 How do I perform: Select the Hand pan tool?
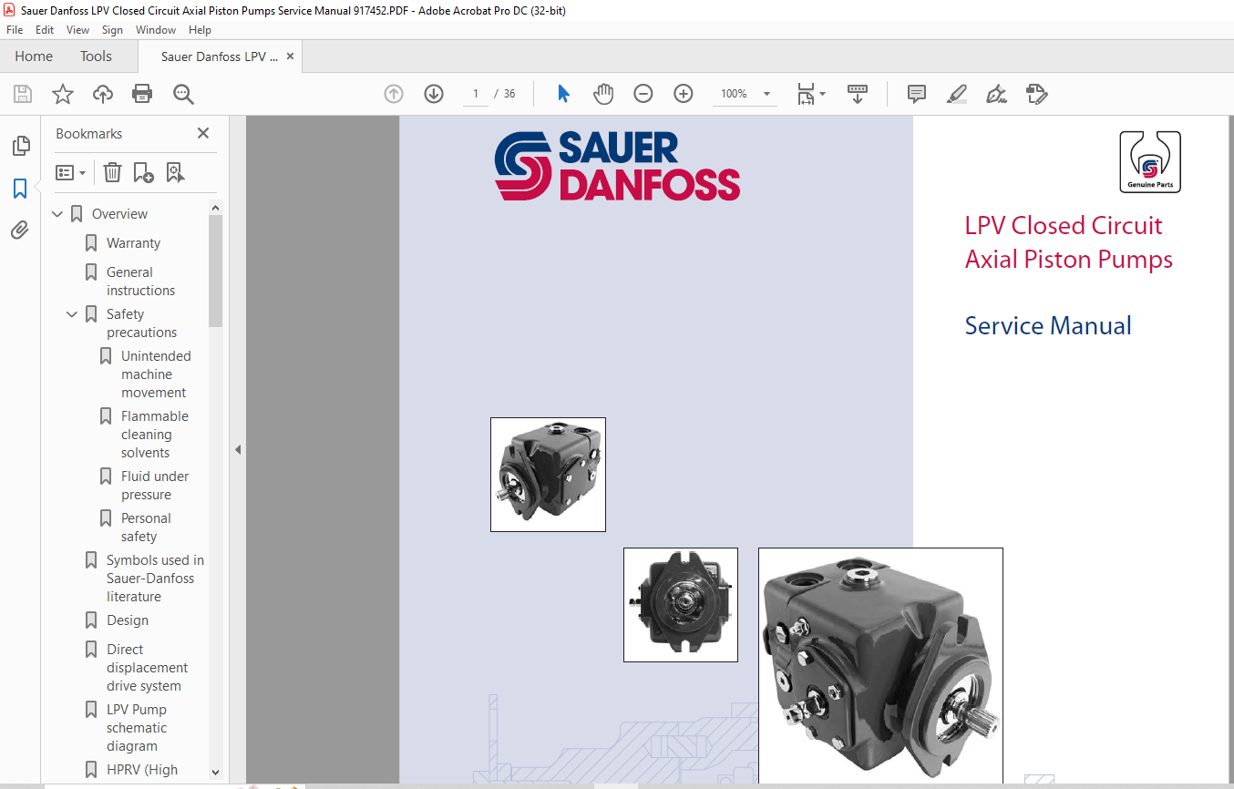[603, 94]
